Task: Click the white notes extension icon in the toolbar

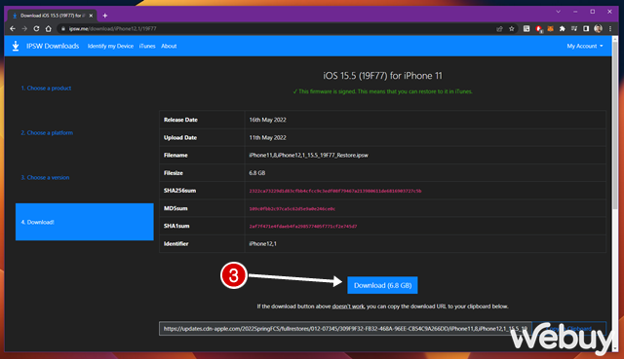Action: (x=526, y=28)
